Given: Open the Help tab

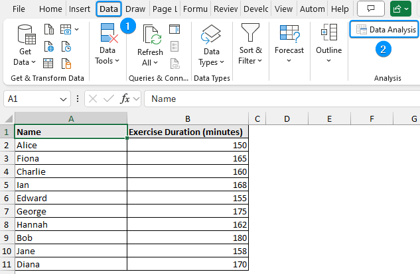Looking at the screenshot, I should pos(340,9).
